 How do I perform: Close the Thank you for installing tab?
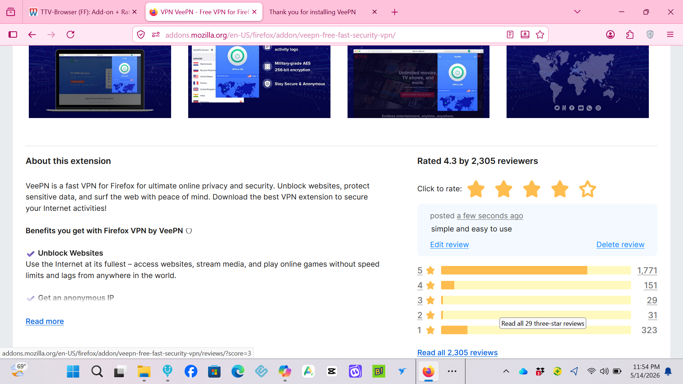(x=375, y=12)
